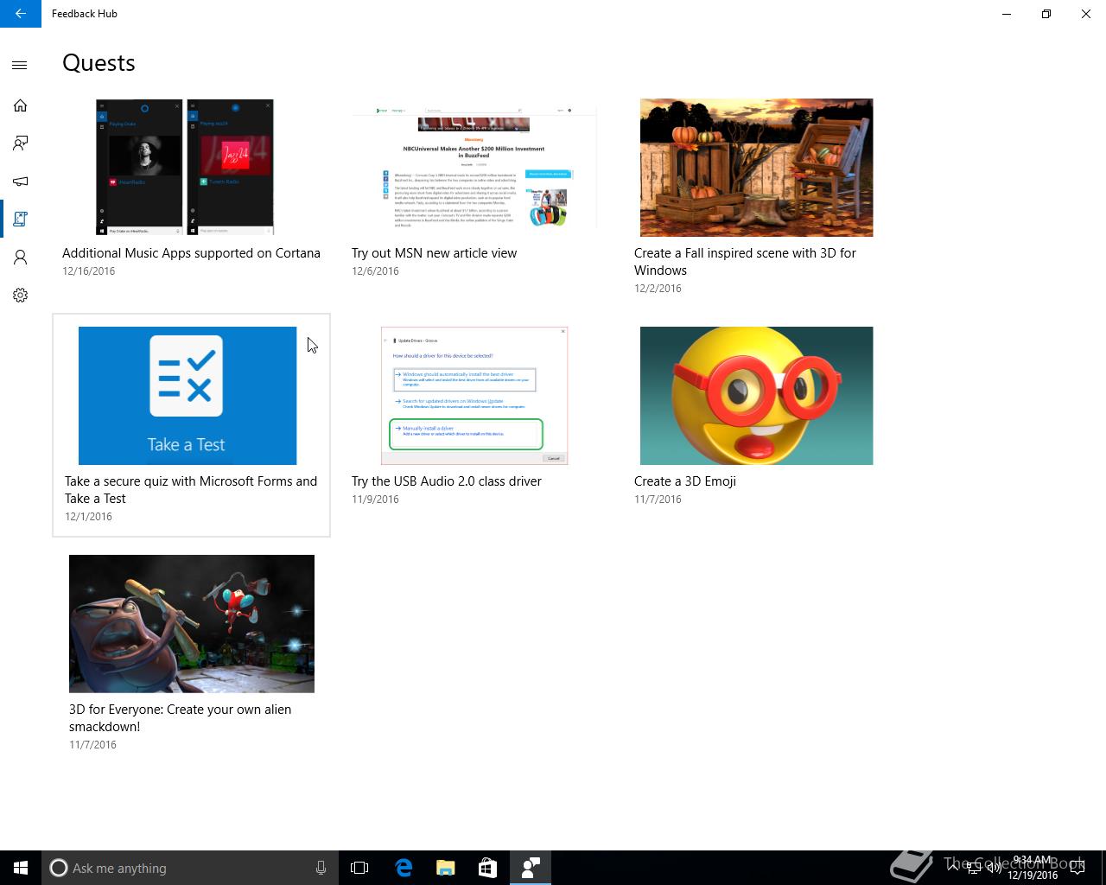Viewport: 1106px width, 885px height.
Task: Go to Home in sidebar
Action: [20, 105]
